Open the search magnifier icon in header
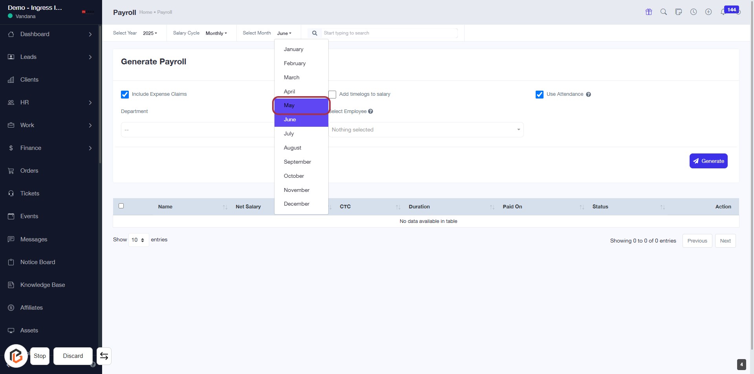Image resolution: width=754 pixels, height=374 pixels. tap(663, 12)
